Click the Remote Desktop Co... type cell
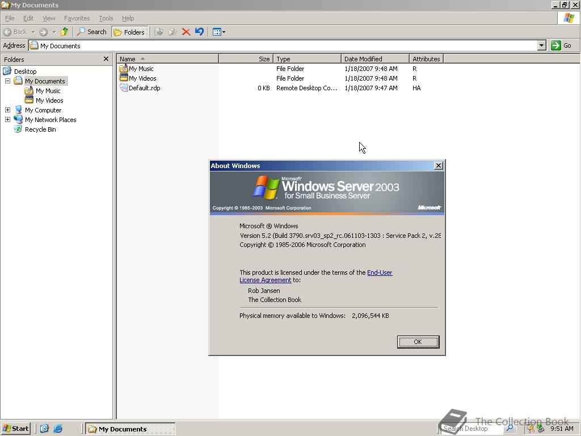Screen dimensions: 581x436 (x=307, y=88)
